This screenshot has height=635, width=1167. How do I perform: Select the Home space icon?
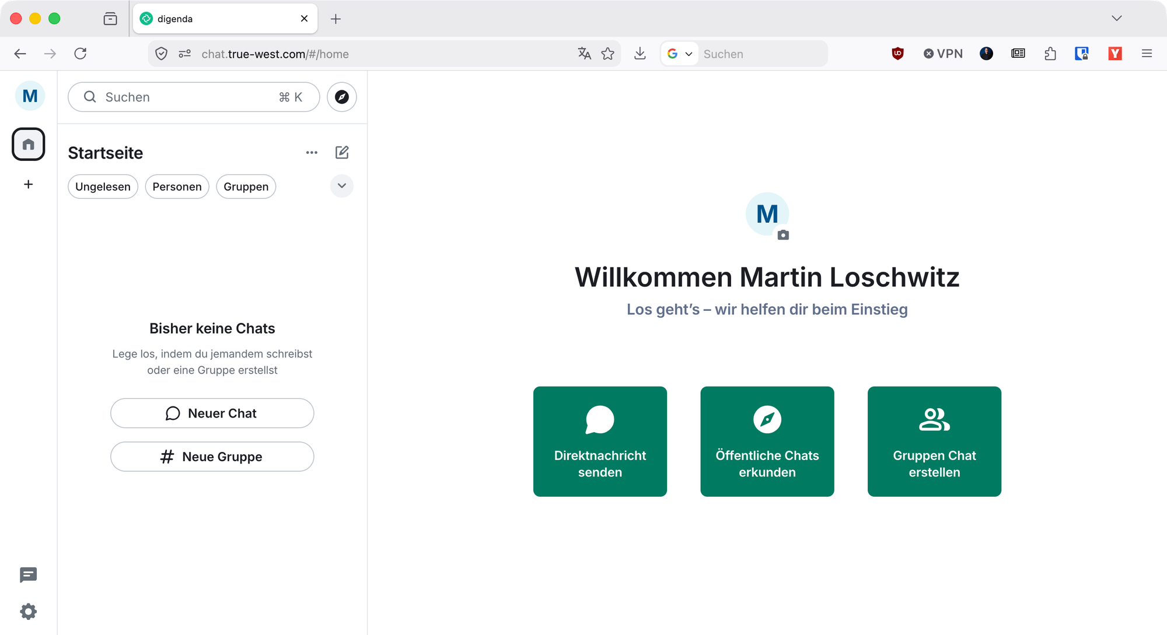[x=29, y=144]
